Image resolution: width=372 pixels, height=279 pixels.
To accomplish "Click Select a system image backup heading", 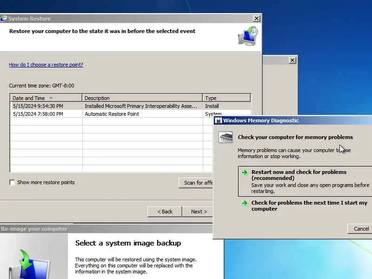I will point(128,243).
